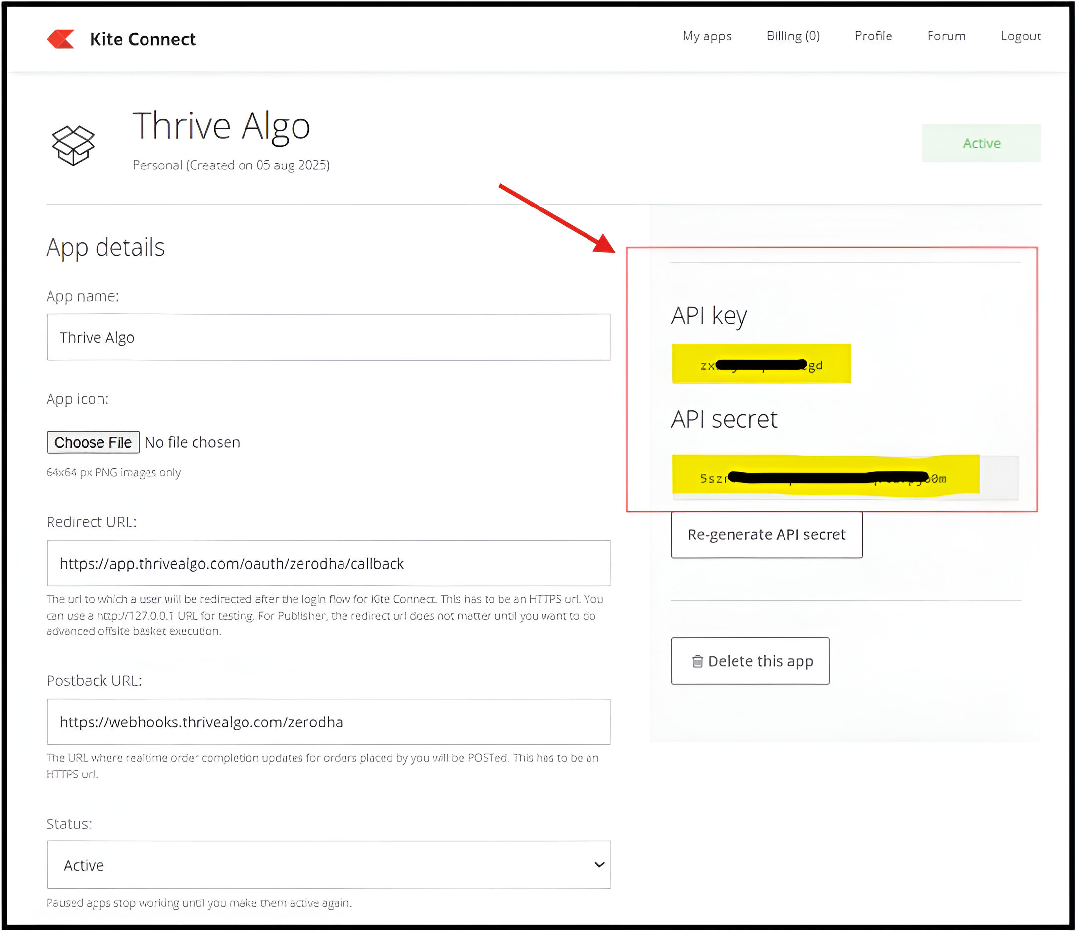Click the highlighted API key value
Viewport: 1078px width, 931px height.
click(761, 364)
